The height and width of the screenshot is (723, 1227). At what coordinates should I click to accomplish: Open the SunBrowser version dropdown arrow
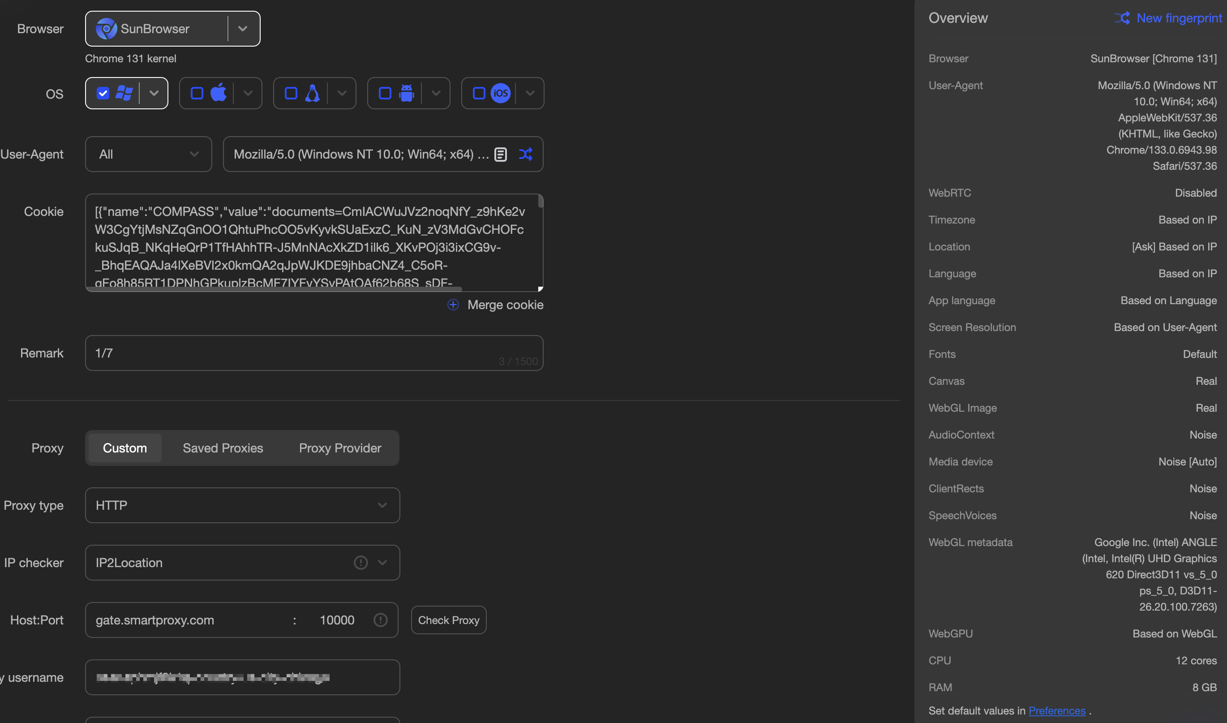pyautogui.click(x=243, y=29)
